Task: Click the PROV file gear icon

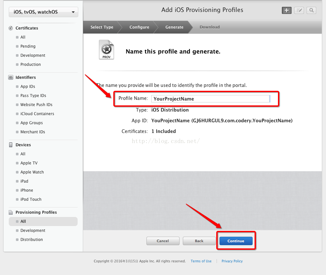Action: [107, 50]
